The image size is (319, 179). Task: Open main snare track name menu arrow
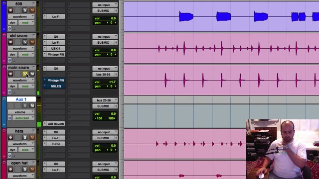tap(34, 68)
